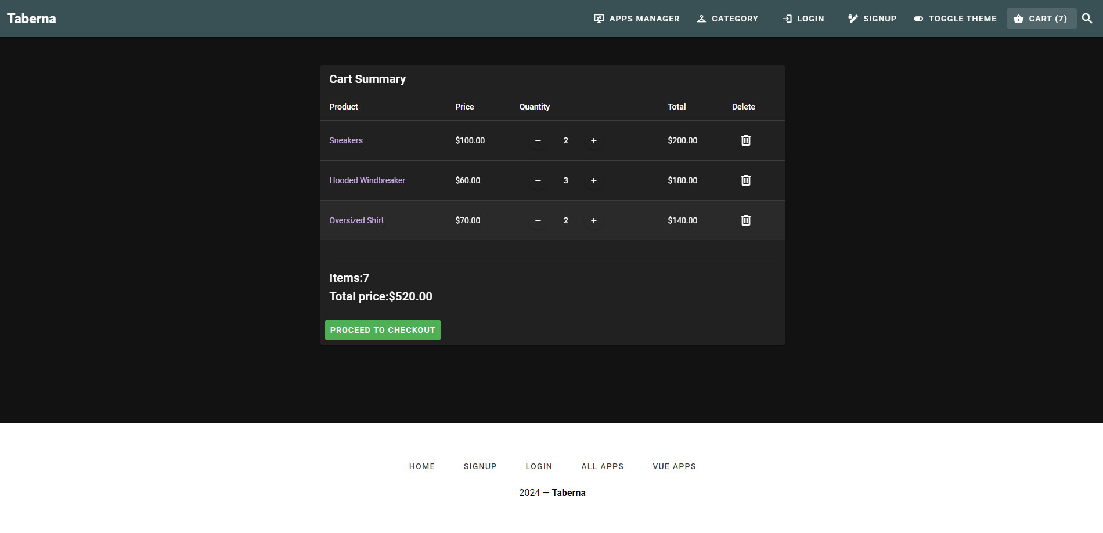This screenshot has height=533, width=1103.
Task: Remove Hooded Windbreaker with trash icon
Action: tap(745, 180)
